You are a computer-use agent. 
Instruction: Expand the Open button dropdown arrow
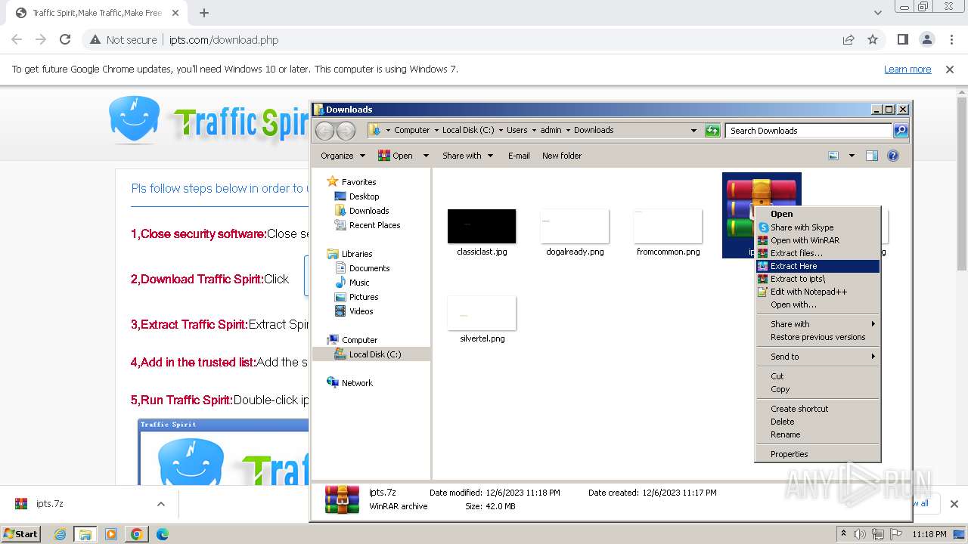[426, 156]
